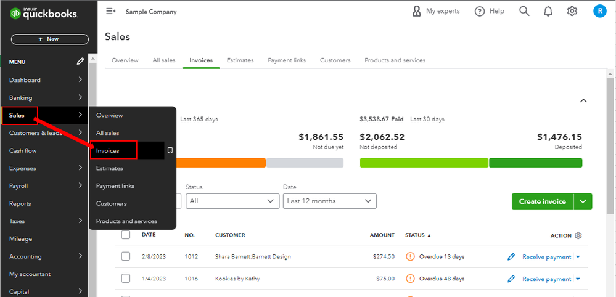Viewport: 616px width, 297px height.
Task: Click the table settings gear beside ACTION
Action: pyautogui.click(x=578, y=235)
